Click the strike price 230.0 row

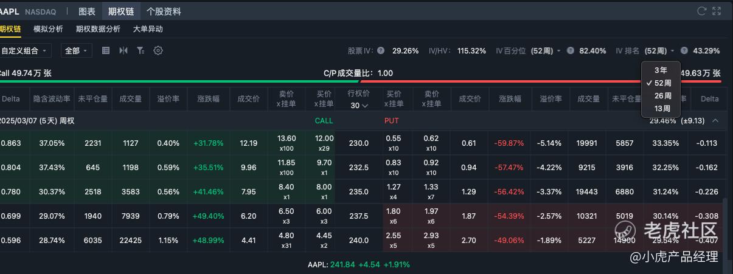[x=359, y=143]
